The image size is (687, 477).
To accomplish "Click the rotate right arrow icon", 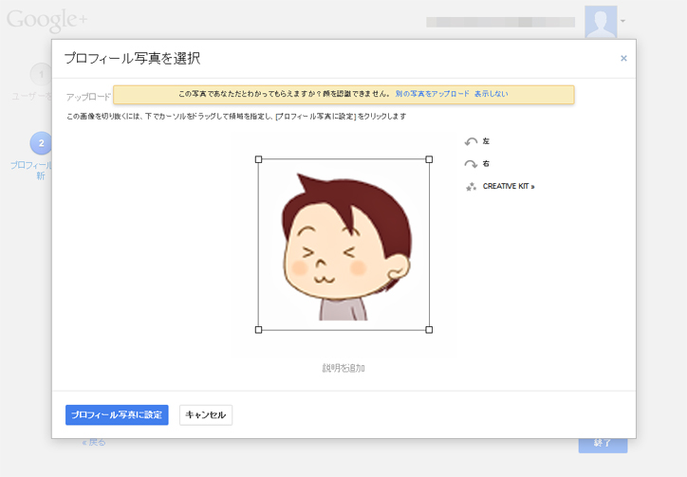I will pos(471,164).
